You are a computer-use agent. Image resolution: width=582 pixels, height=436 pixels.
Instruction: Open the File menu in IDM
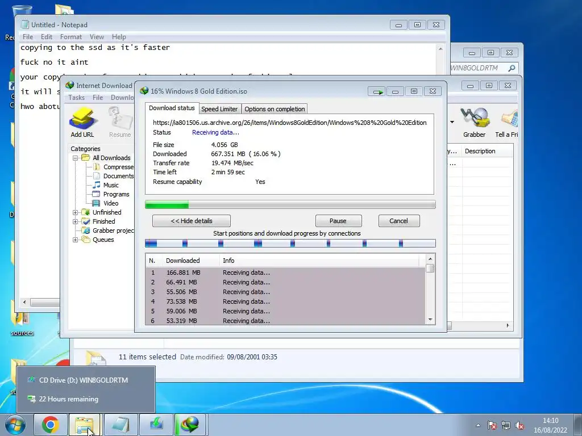pos(98,98)
